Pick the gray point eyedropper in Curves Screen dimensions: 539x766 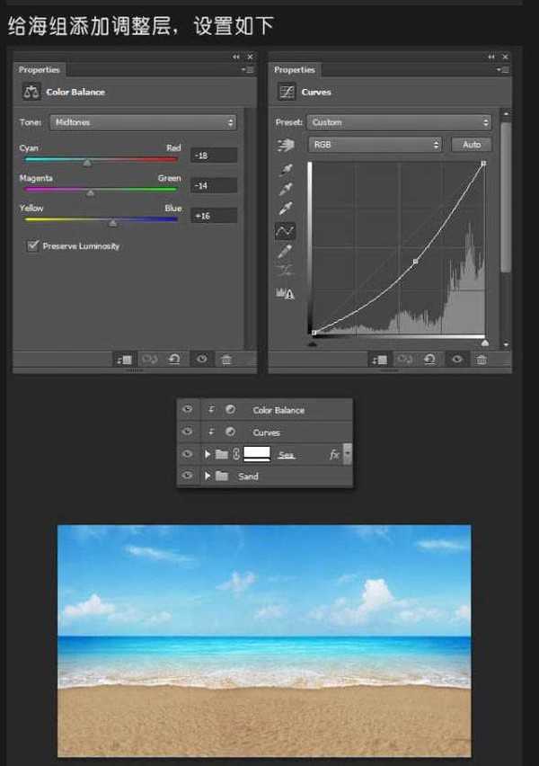coord(286,189)
